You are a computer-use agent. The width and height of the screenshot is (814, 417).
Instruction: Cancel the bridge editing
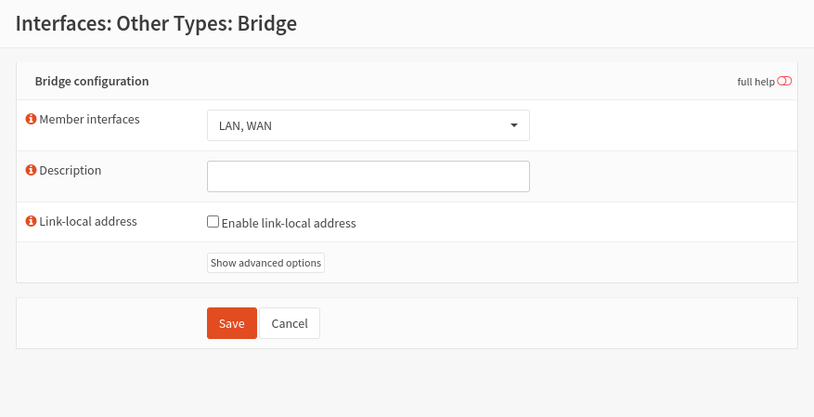click(x=290, y=323)
